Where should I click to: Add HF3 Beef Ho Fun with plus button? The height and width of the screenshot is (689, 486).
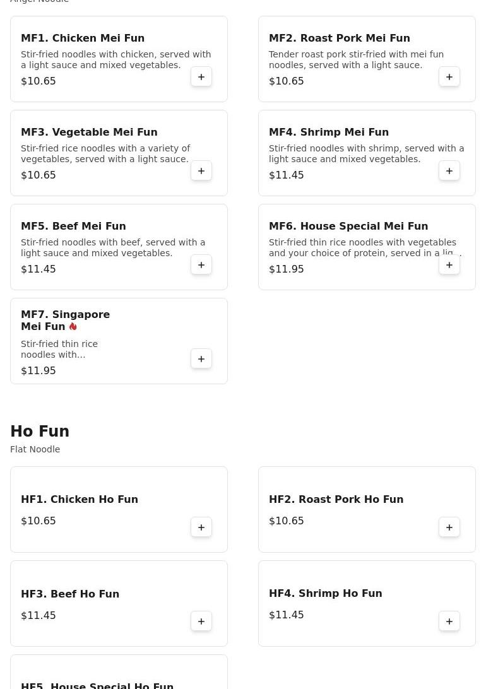pos(201,621)
